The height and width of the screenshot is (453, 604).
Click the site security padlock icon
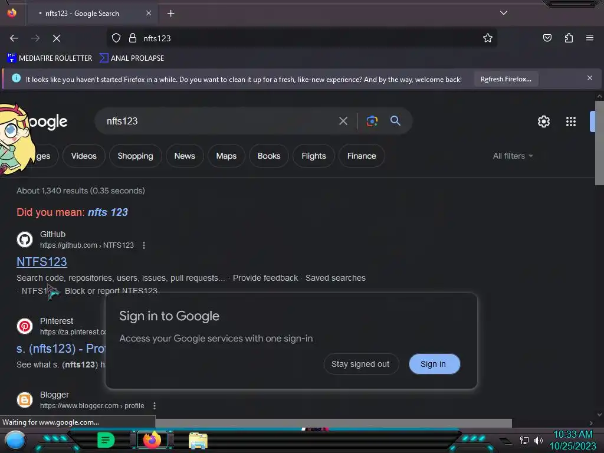[133, 38]
